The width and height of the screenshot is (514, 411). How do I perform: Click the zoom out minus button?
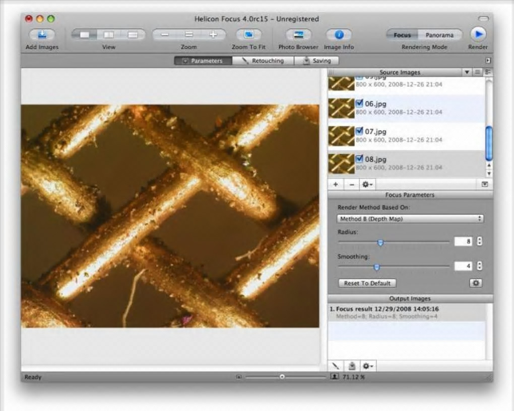[x=165, y=35]
